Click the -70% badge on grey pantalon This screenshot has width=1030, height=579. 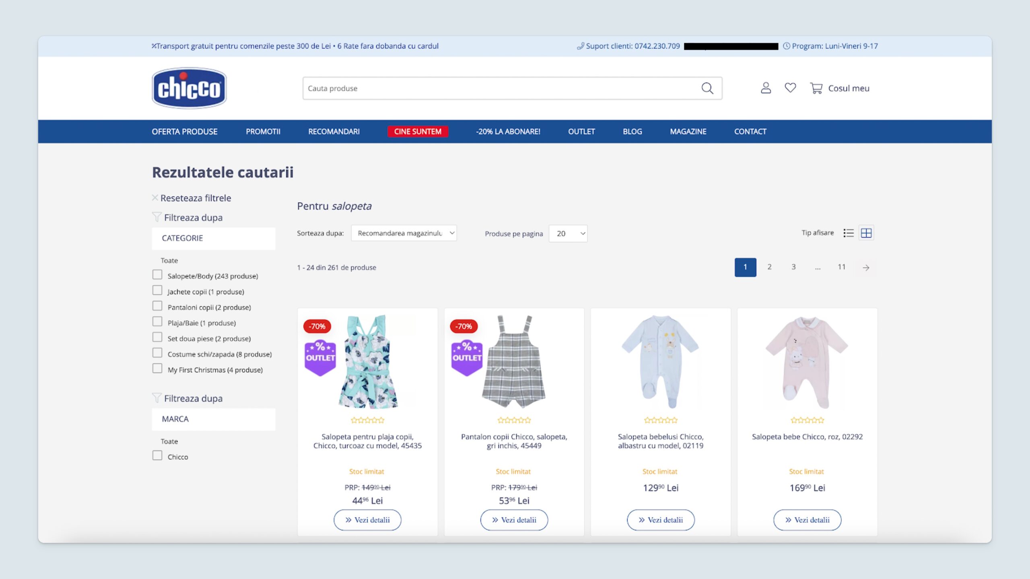(463, 326)
